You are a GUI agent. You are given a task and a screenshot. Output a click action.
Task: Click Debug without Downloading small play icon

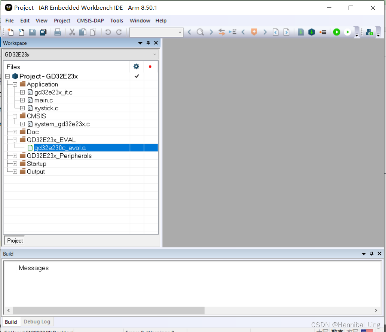pyautogui.click(x=347, y=32)
